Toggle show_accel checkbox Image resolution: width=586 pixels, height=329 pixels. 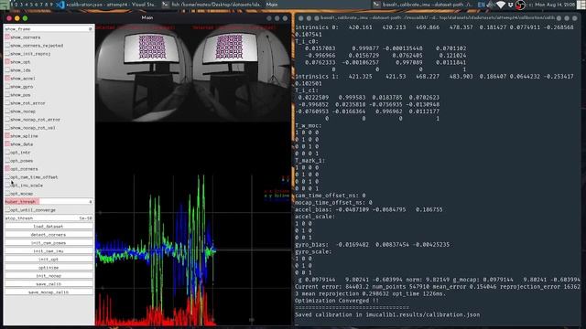(x=7, y=79)
